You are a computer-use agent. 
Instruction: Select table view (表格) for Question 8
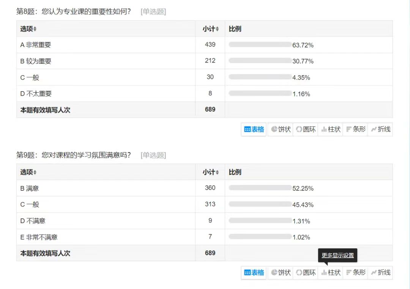tap(254, 129)
